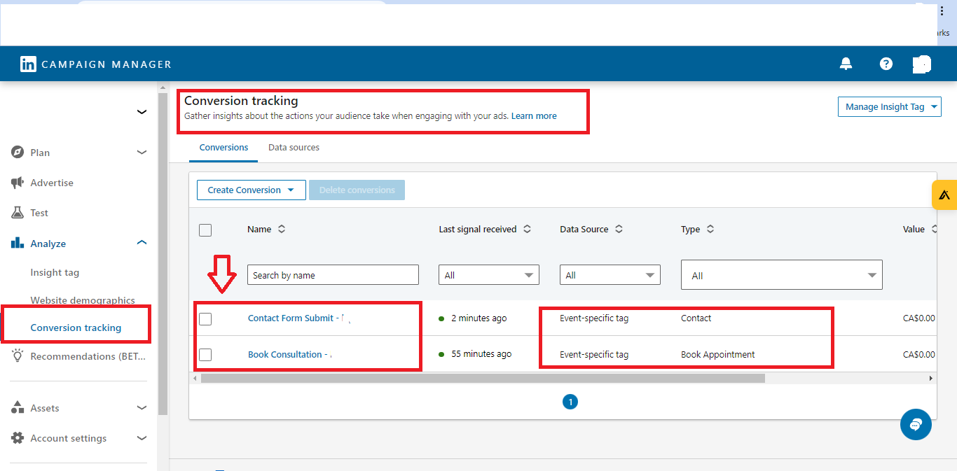Open the Data Source filter dropdown
Screen dimensions: 957x471
(610, 274)
